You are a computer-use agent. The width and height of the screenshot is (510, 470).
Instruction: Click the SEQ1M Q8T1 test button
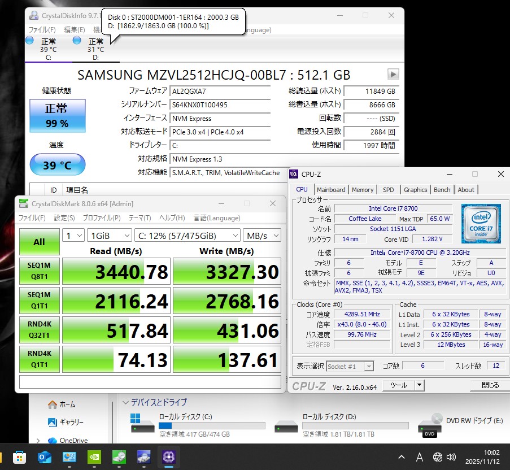39,271
